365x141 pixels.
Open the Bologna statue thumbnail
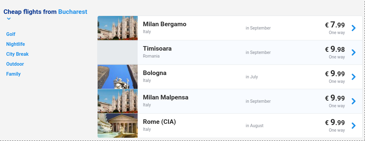[x=118, y=77]
